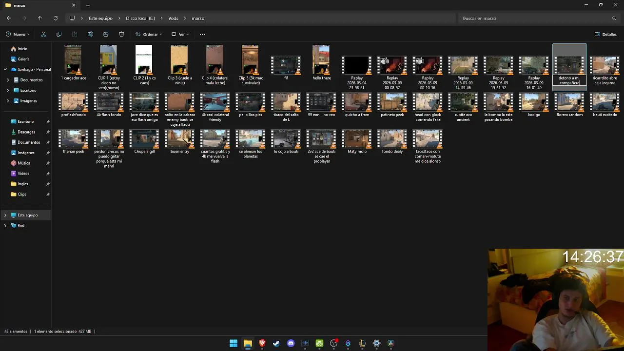Image resolution: width=624 pixels, height=351 pixels.
Task: Expand the Este equipo tree node
Action: point(5,215)
